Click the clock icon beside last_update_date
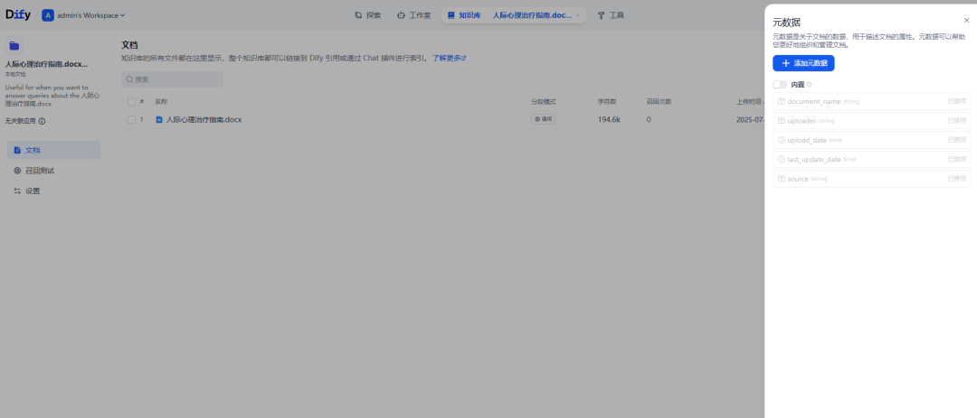This screenshot has width=977, height=418. pyautogui.click(x=782, y=159)
